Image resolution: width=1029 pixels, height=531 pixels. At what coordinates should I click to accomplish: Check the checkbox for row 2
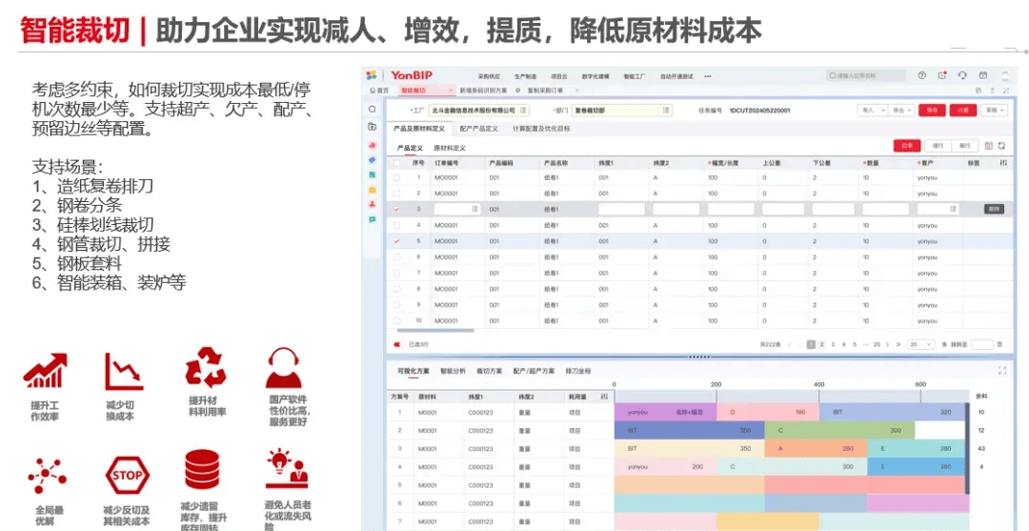[396, 193]
